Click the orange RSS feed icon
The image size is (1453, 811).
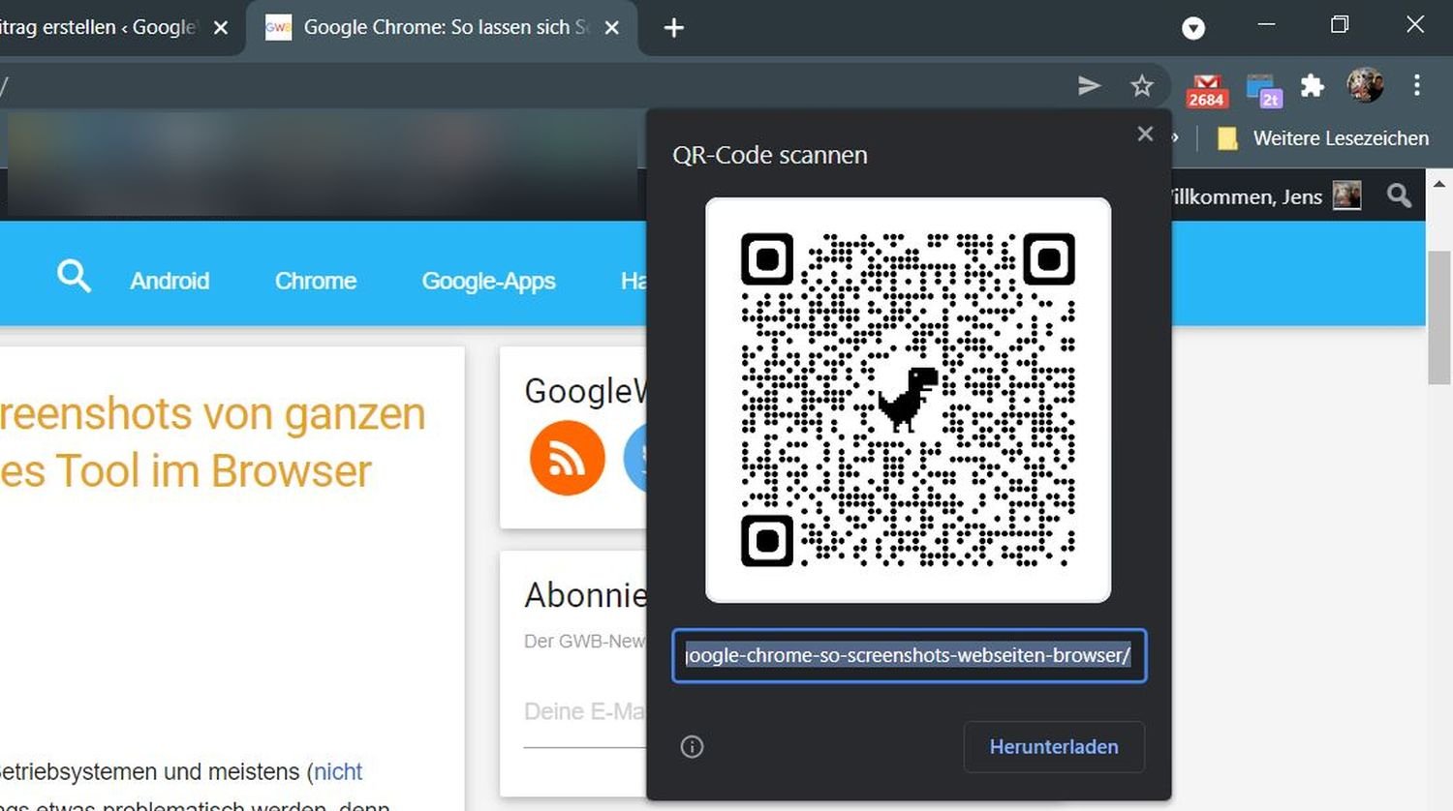[567, 458]
